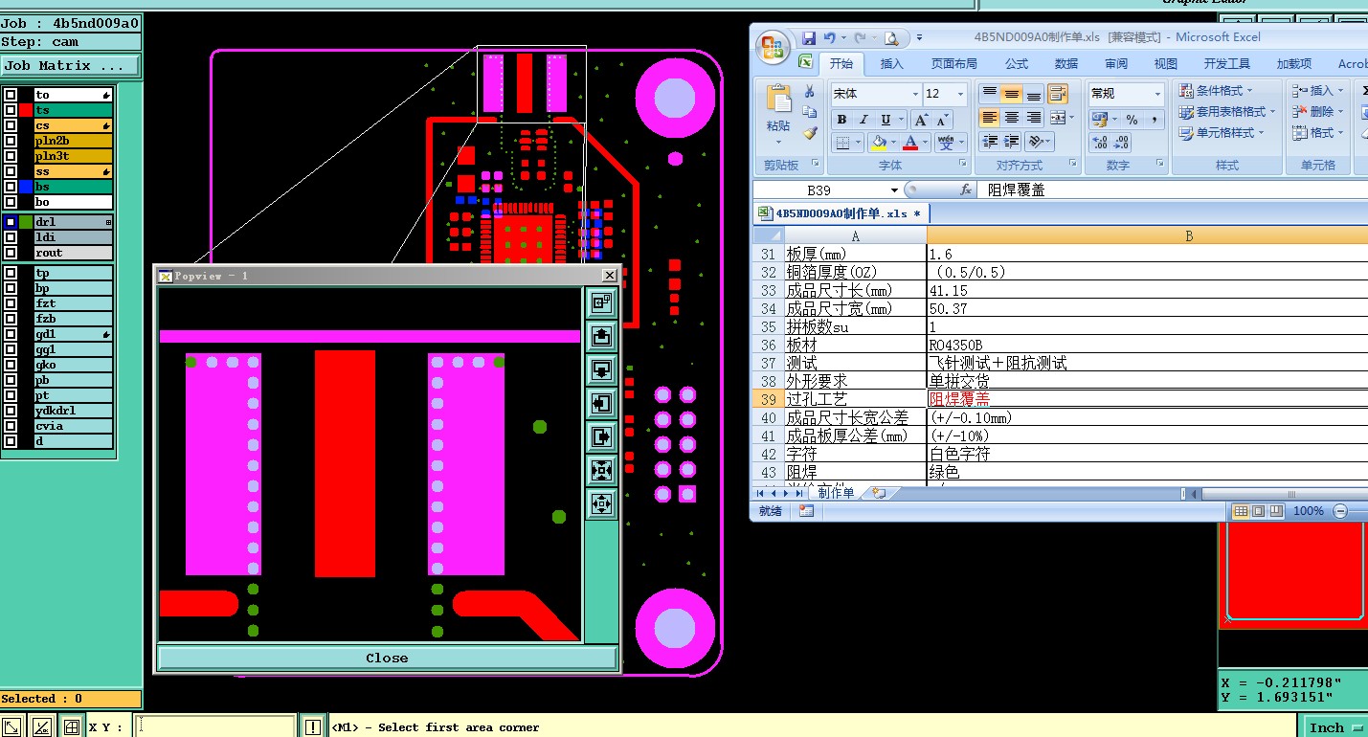The image size is (1368, 737).
Task: Center the text horizontally in the cell
Action: (1011, 118)
